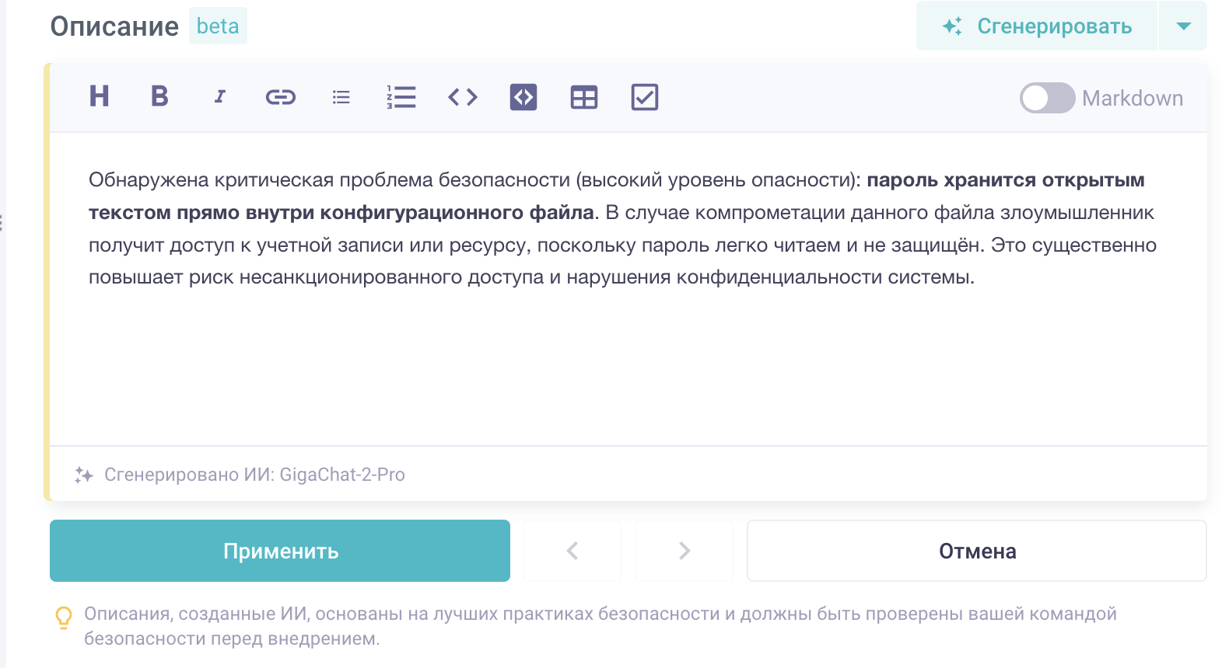Toggle bold formatting in the editor toolbar
1229x668 pixels.
click(159, 97)
